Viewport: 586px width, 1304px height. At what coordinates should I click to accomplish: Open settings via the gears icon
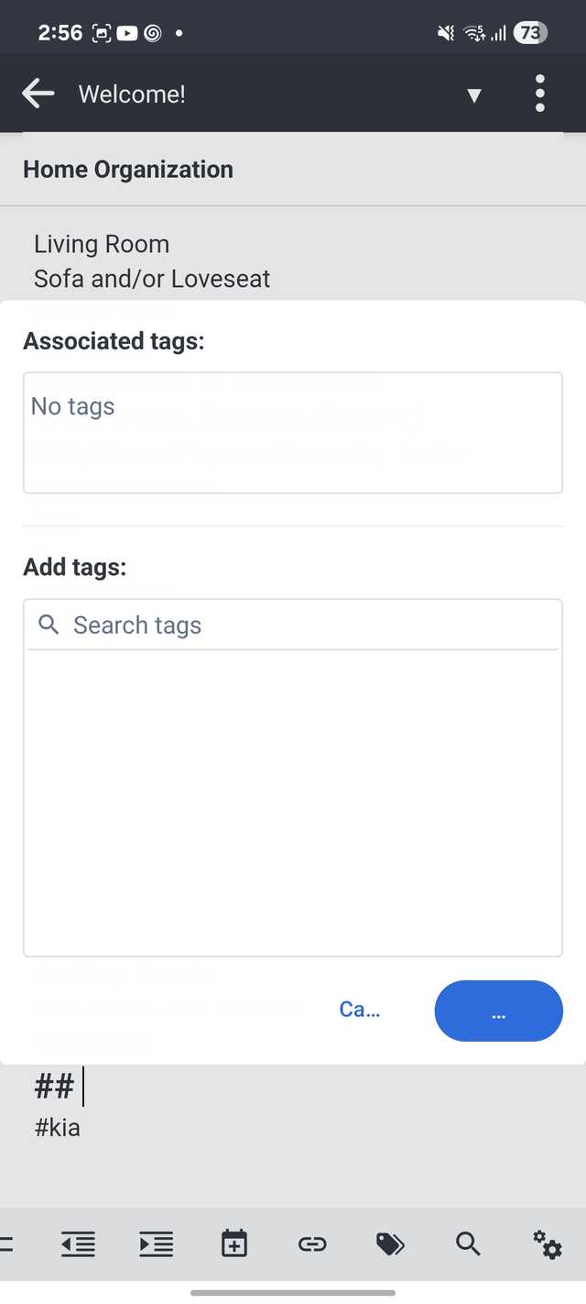pyautogui.click(x=548, y=1244)
